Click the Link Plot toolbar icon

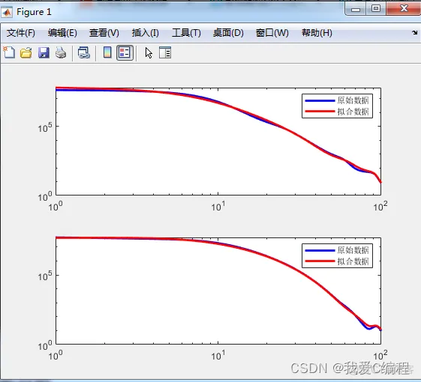[84, 52]
